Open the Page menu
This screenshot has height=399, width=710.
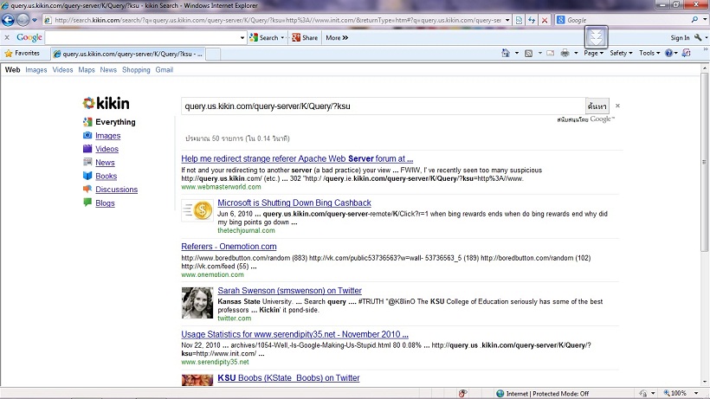pyautogui.click(x=593, y=53)
